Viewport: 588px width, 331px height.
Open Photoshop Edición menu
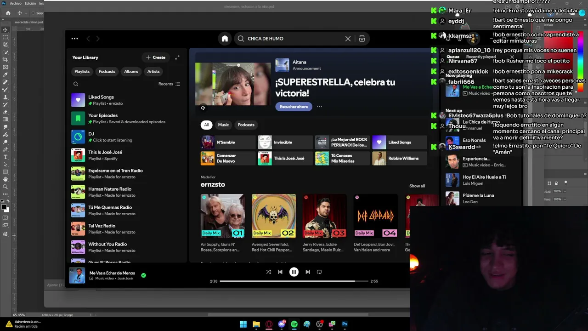coord(30,3)
